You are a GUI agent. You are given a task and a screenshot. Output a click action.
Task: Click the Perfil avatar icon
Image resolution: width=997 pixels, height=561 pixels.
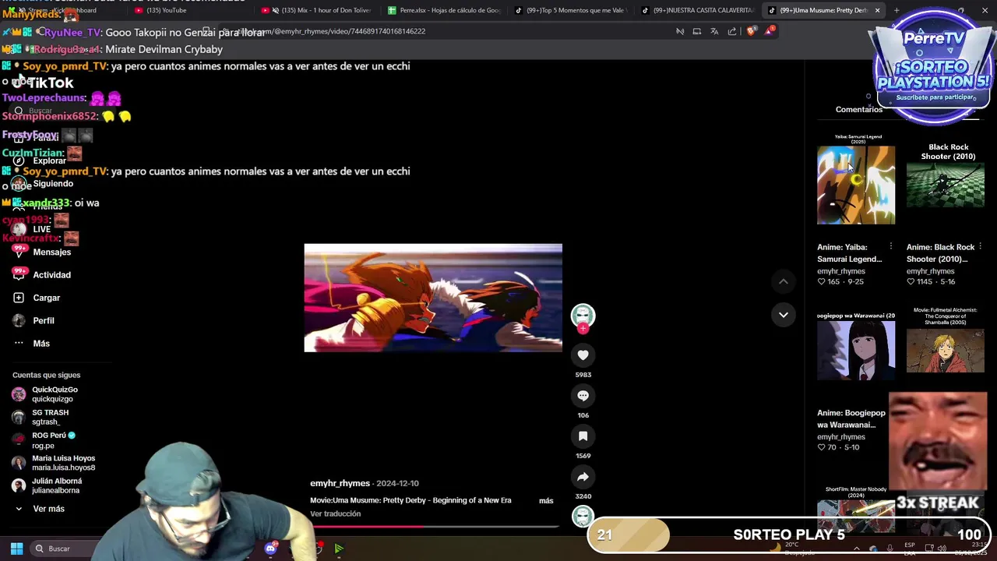[x=19, y=320]
